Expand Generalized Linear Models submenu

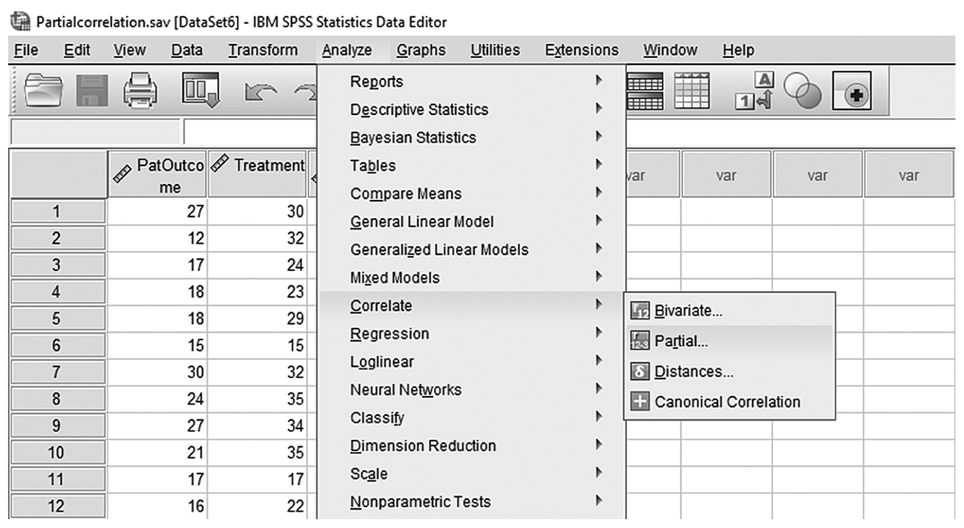click(471, 250)
